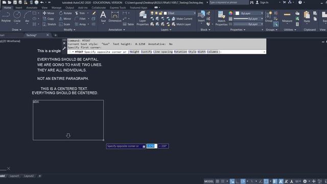The height and width of the screenshot is (184, 327).
Task: Click white ByLayer color swatch
Action: tap(237, 13)
